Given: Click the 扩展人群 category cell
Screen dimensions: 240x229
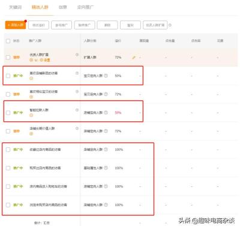Looking at the screenshot, I should pyautogui.click(x=90, y=58).
